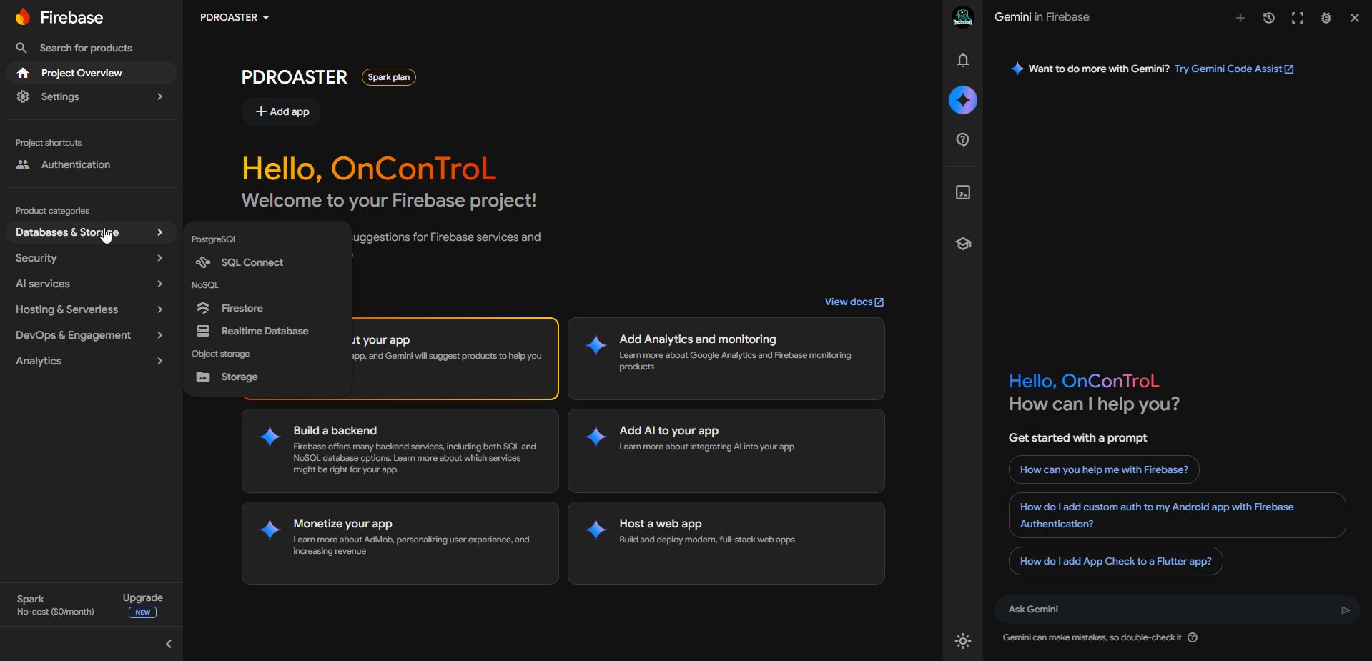1372x661 pixels.
Task: Expand the DevOps & Engagement chevron
Action: [x=160, y=335]
